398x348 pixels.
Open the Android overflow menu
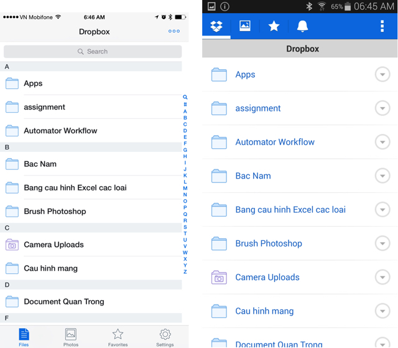tap(382, 26)
